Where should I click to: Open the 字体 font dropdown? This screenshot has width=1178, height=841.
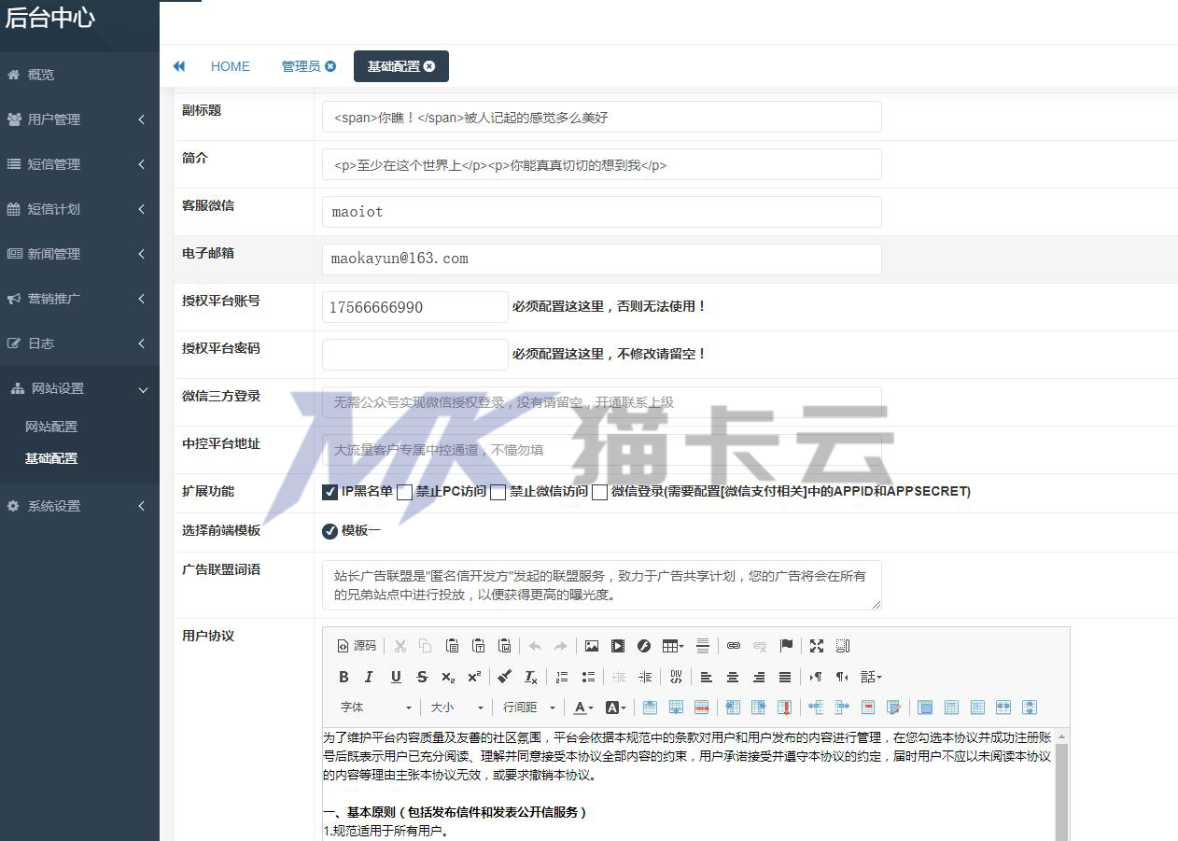point(375,708)
